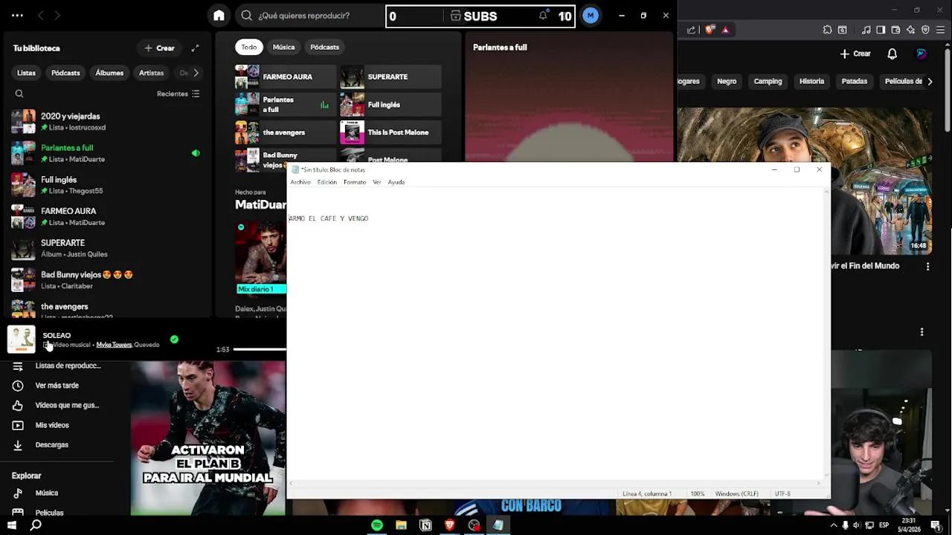Show more library filters with right arrow
The image size is (952, 535).
(196, 73)
